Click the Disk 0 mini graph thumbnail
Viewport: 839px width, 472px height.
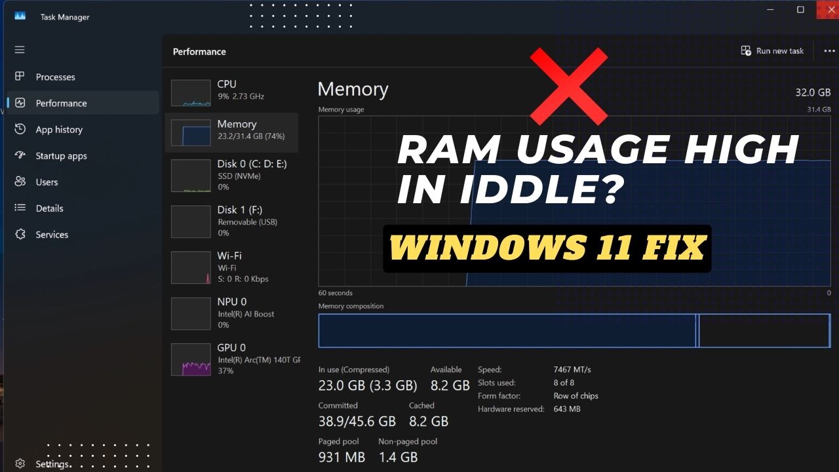pyautogui.click(x=191, y=175)
